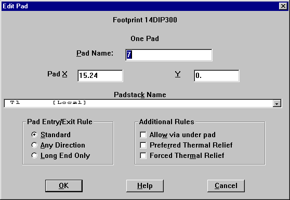Close the Edit Pad window

click(x=283, y=6)
